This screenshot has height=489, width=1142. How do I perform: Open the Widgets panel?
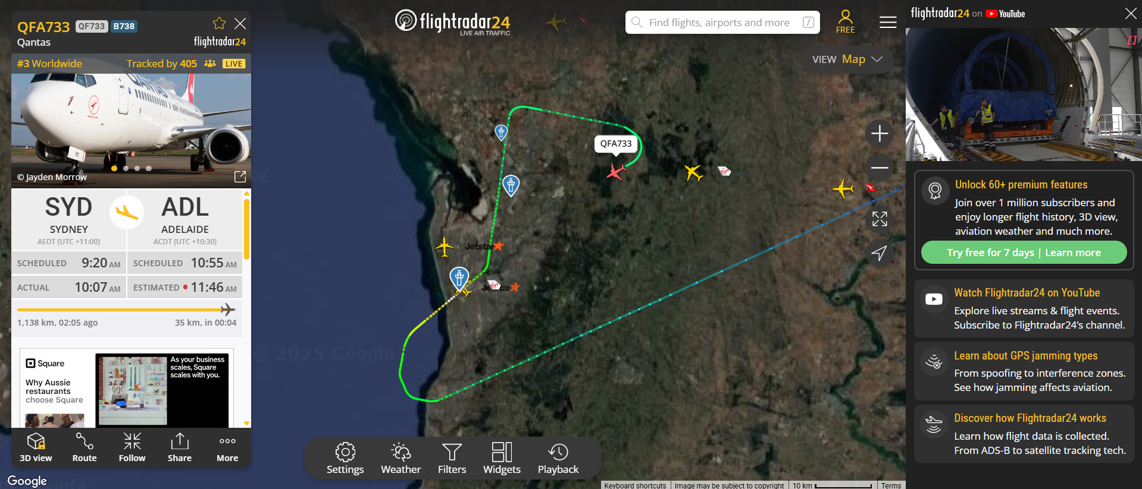pos(502,458)
